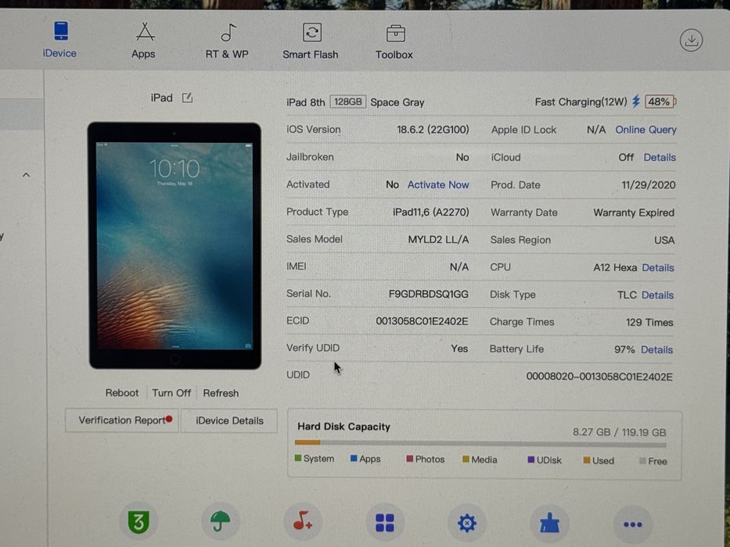730x547 pixels.
Task: Open Battery Life Details link
Action: 656,349
